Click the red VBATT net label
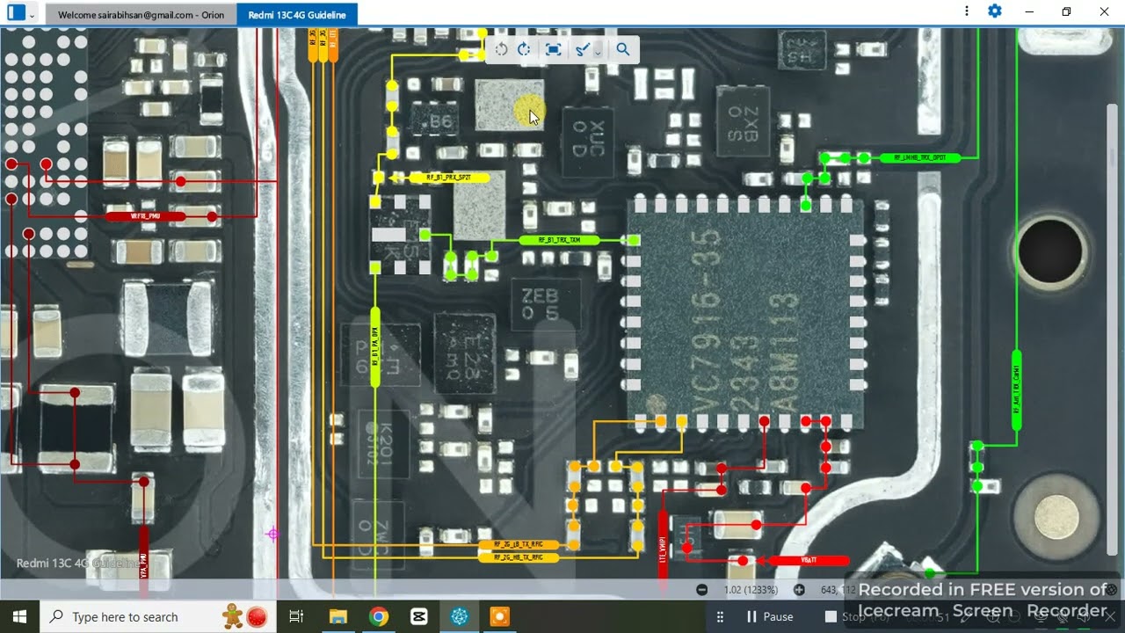 809,560
